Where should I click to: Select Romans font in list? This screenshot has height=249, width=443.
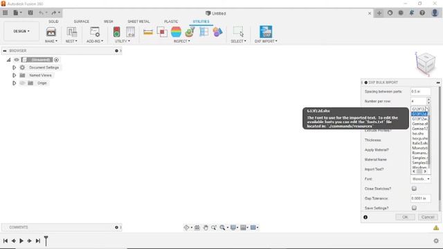[419, 153]
